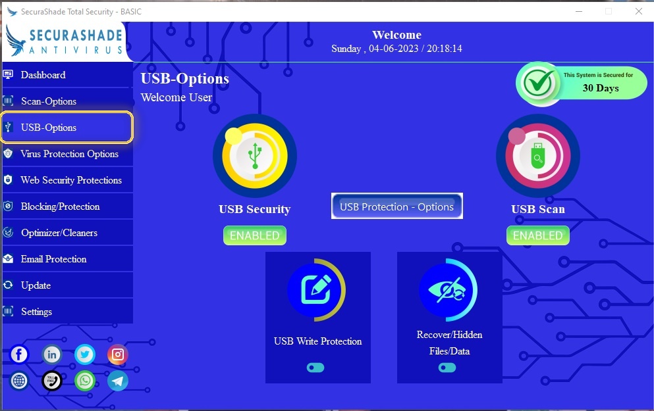Click the USB Scan label
The image size is (654, 411).
pos(538,209)
